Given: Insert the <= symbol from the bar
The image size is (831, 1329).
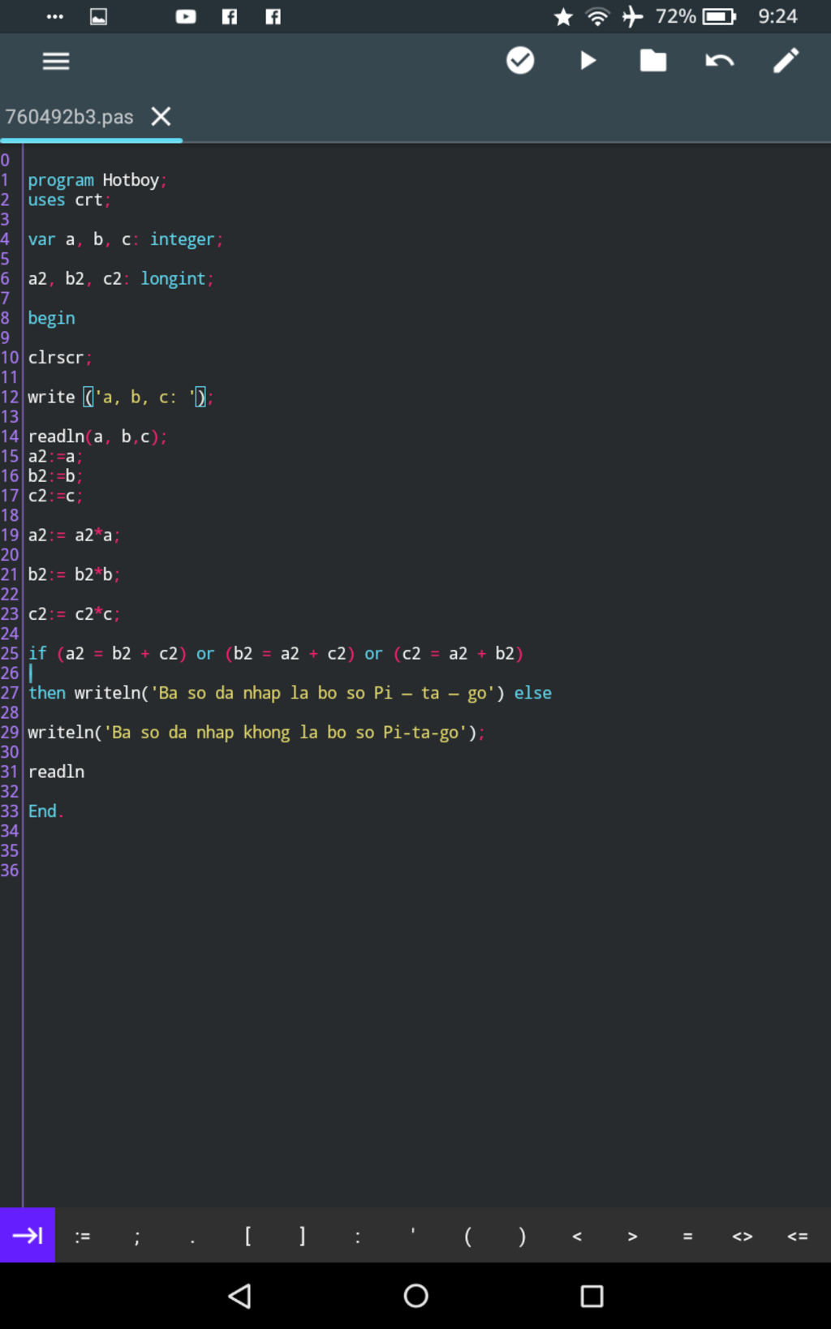Looking at the screenshot, I should pos(798,1237).
